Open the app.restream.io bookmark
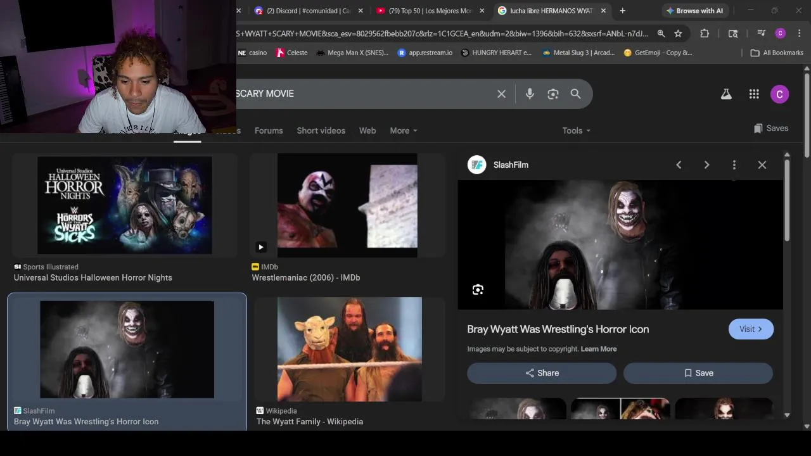This screenshot has width=811, height=456. point(425,53)
